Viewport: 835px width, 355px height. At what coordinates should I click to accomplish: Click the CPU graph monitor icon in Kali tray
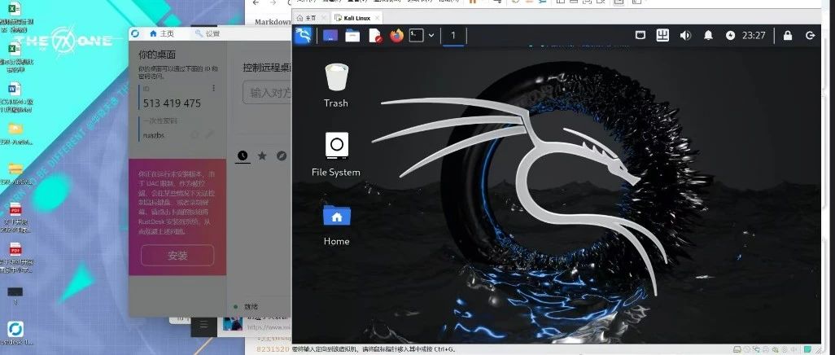click(x=662, y=36)
